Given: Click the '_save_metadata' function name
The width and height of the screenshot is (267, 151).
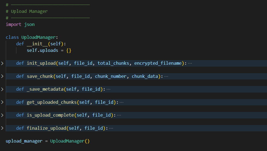Looking at the screenshot, I should pos(45,89).
